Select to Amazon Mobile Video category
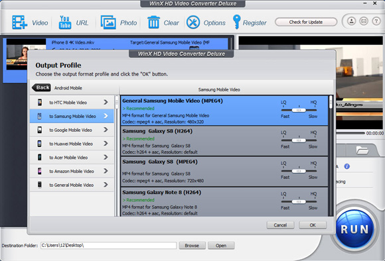 (72, 171)
